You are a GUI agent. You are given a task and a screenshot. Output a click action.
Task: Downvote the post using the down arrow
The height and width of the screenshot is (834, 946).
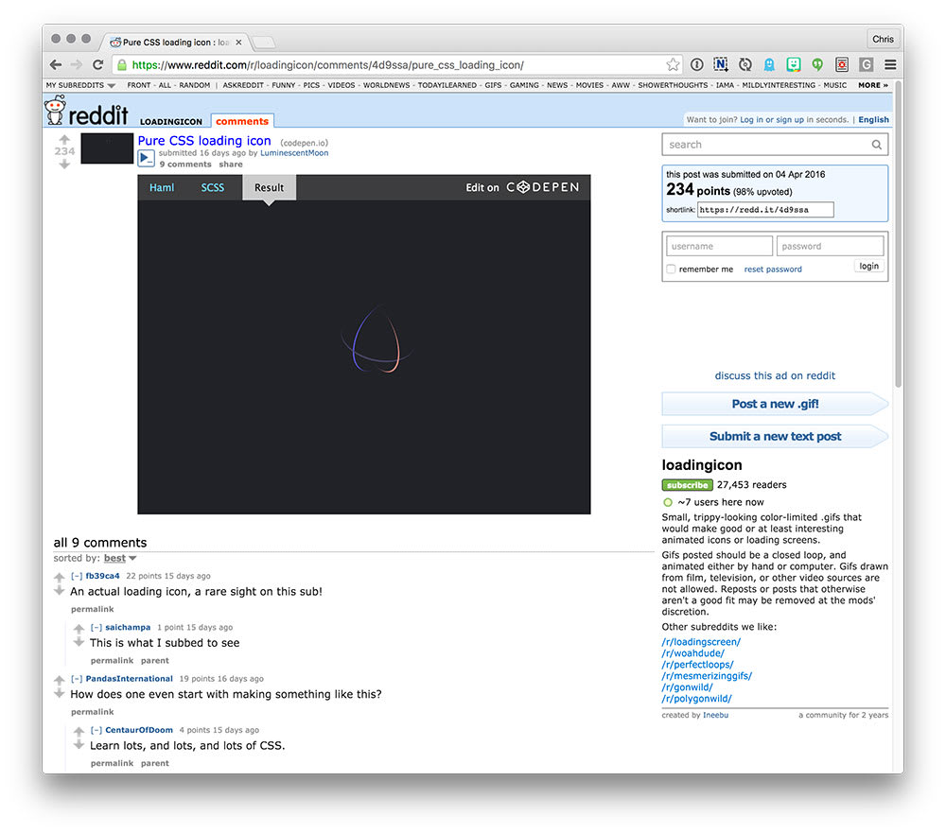click(x=63, y=162)
